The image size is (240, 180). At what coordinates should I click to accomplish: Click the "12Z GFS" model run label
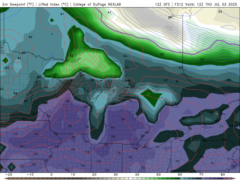(x=162, y=4)
